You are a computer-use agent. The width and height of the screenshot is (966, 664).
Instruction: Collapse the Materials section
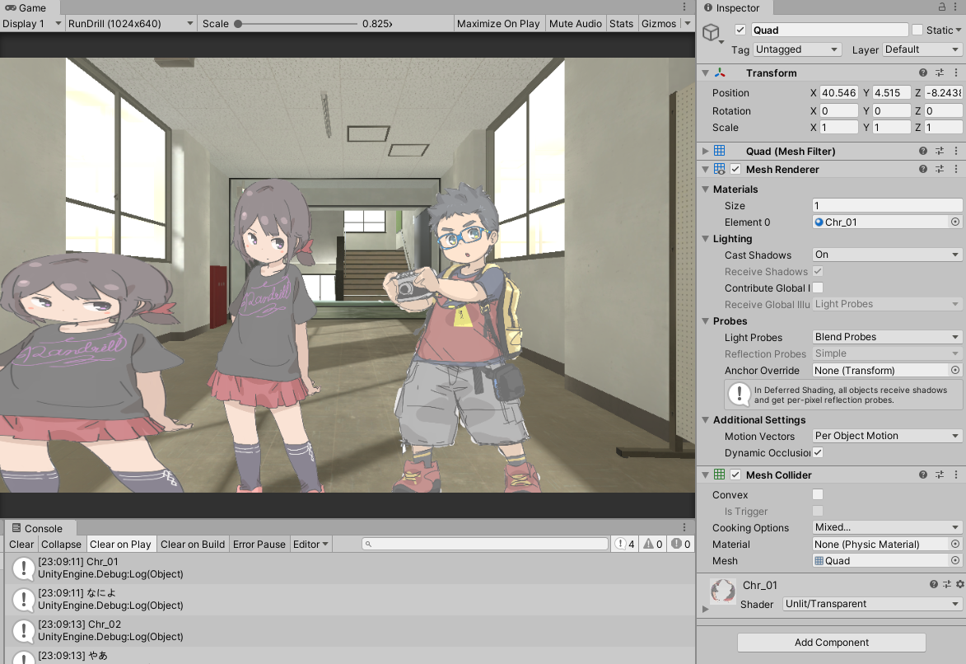point(706,189)
